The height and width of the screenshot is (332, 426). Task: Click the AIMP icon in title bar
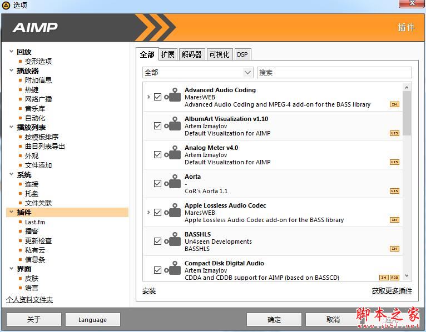(6, 5)
